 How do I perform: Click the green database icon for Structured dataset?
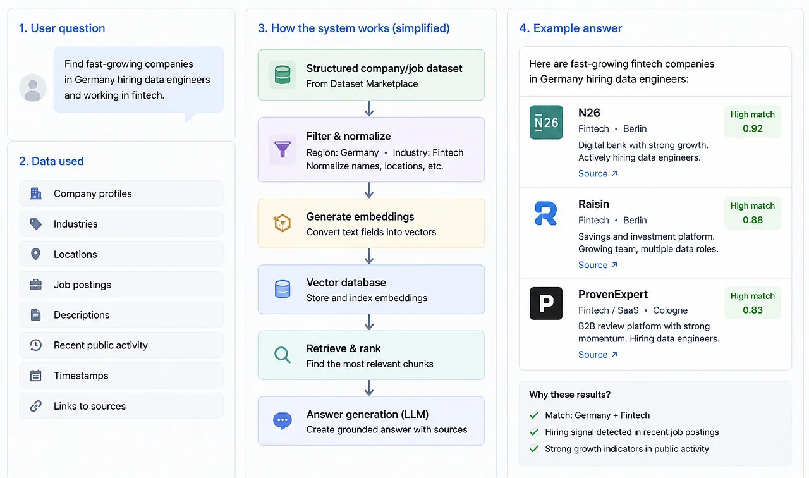(x=283, y=75)
